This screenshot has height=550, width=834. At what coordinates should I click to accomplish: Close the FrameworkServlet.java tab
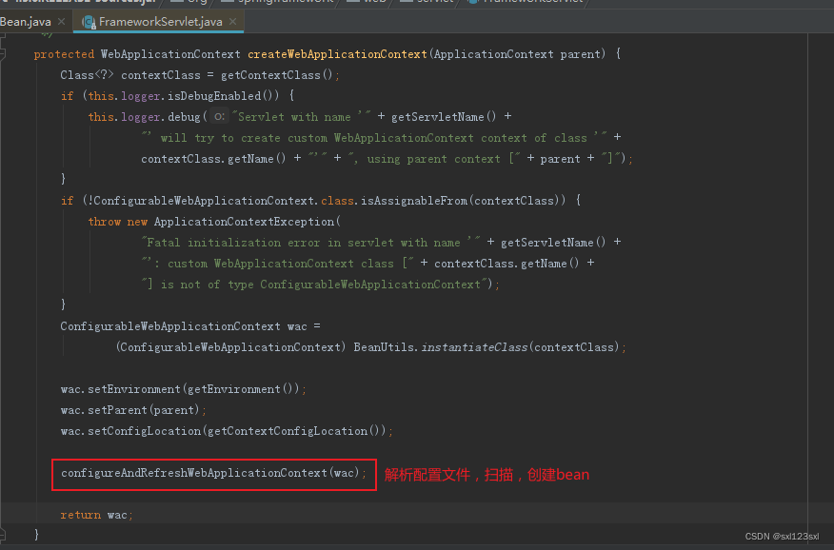[x=232, y=22]
